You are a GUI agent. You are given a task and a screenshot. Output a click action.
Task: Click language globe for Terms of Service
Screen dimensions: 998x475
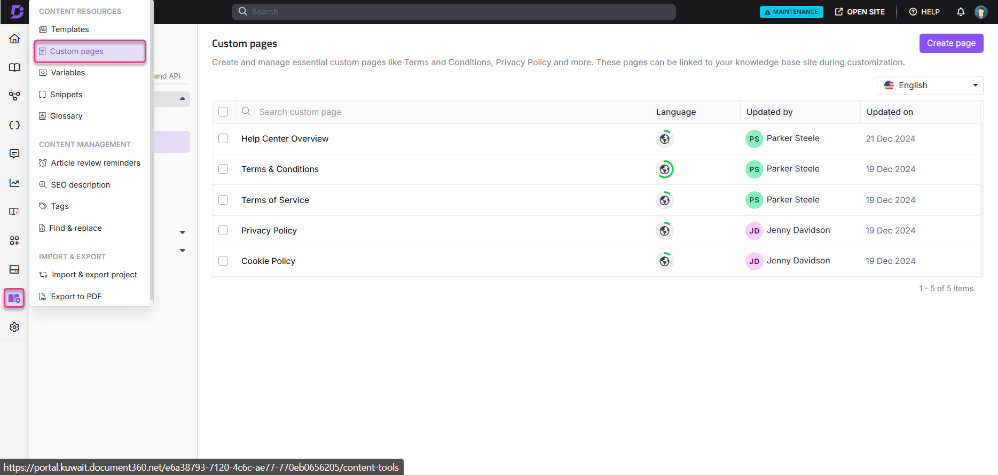[665, 200]
